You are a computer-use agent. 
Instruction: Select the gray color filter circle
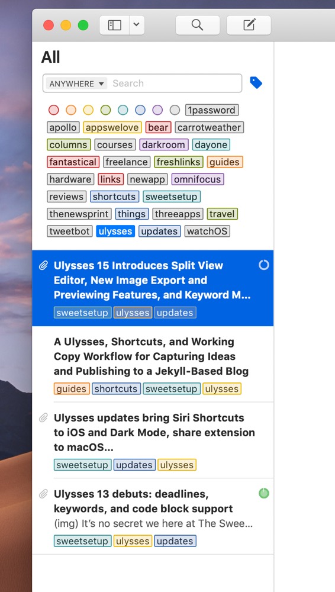tap(175, 110)
